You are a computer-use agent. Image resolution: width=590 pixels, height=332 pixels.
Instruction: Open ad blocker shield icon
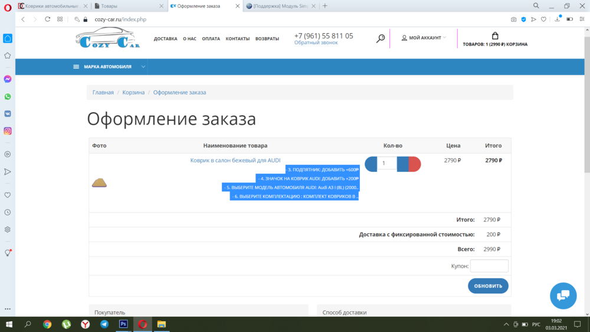(x=523, y=19)
